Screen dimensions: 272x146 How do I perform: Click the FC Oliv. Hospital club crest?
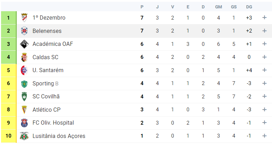point(24,123)
